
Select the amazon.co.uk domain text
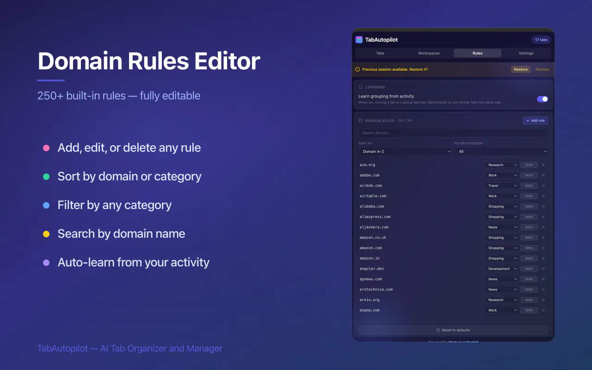tap(373, 238)
